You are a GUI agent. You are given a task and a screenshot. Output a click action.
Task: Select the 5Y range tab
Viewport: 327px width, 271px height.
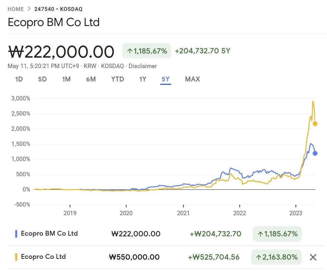tap(166, 79)
